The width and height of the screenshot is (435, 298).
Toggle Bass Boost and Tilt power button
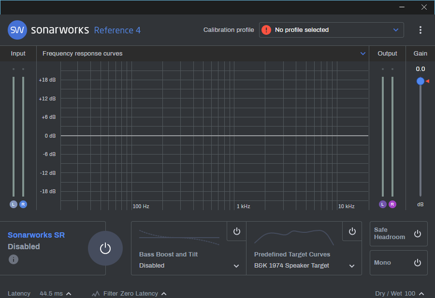237,231
